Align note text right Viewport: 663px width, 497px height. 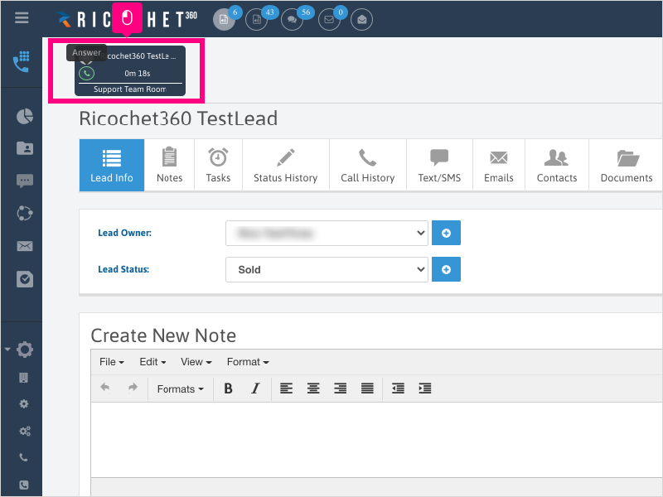click(x=341, y=388)
